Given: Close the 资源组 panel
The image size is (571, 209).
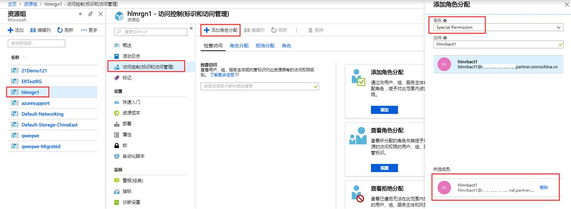Looking at the screenshot, I should (100, 14).
